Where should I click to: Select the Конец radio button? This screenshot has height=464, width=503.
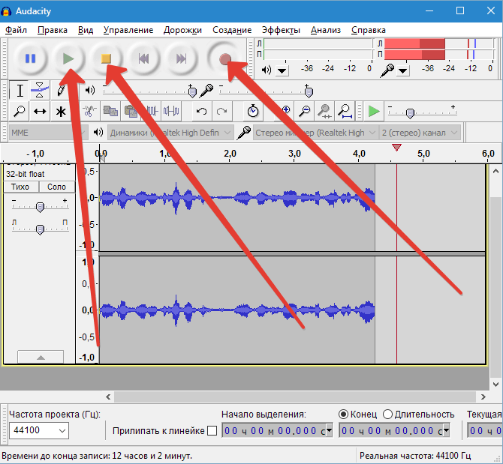tap(343, 415)
